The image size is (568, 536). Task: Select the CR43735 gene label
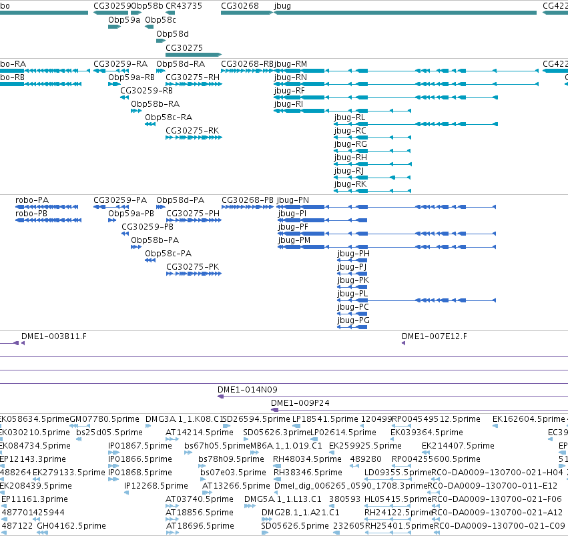[184, 6]
